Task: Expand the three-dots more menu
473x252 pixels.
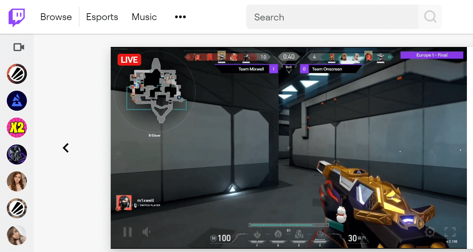Action: [180, 17]
